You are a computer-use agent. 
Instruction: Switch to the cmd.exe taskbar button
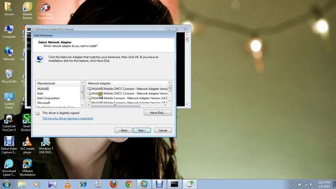coord(174,184)
